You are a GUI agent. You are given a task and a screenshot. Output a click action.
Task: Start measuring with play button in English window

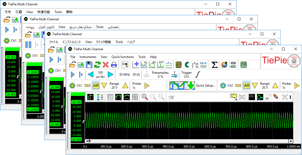[x=73, y=75]
